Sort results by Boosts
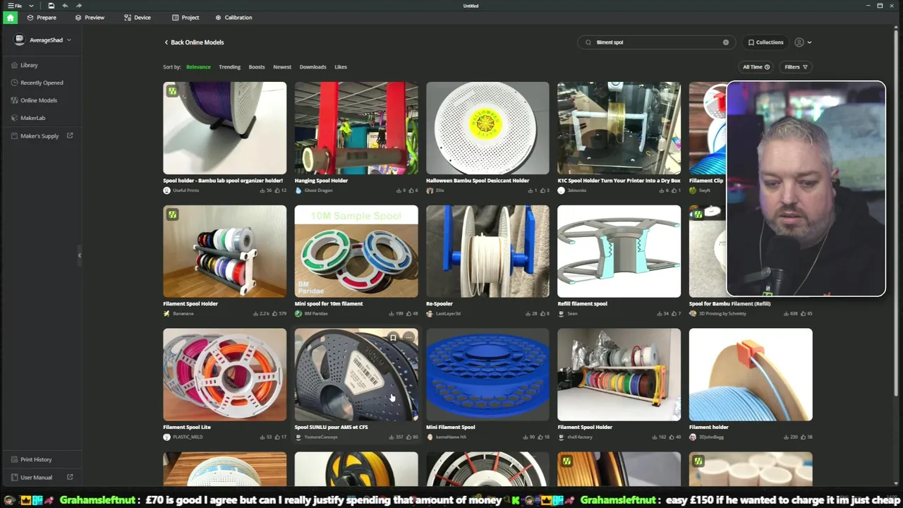903x508 pixels. pyautogui.click(x=257, y=67)
